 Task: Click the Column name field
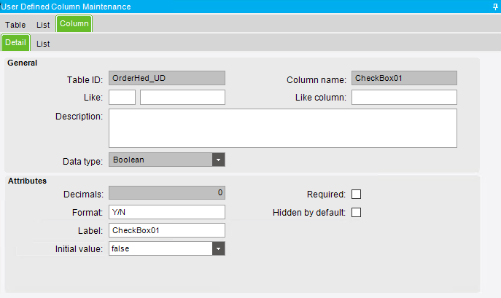(404, 78)
